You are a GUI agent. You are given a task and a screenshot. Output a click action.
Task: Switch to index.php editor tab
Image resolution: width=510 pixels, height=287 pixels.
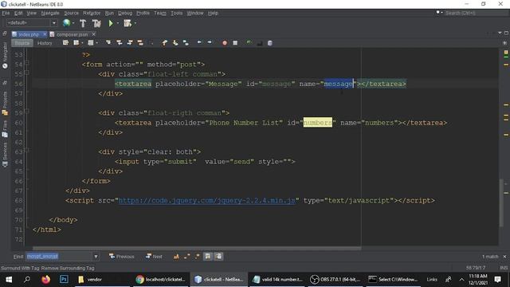(29, 34)
